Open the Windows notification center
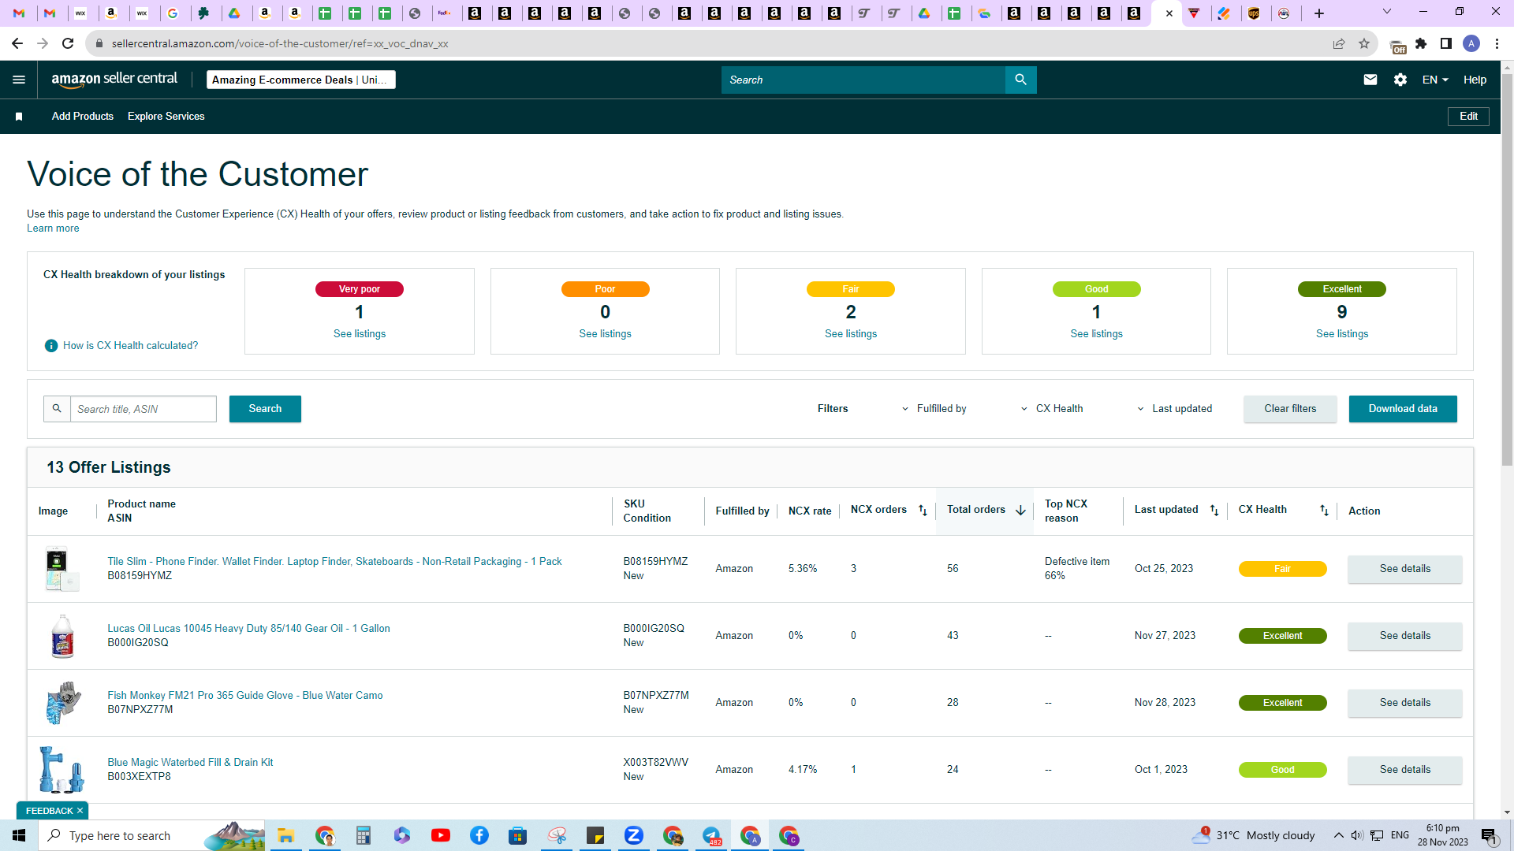This screenshot has height=851, width=1514. pyautogui.click(x=1489, y=835)
